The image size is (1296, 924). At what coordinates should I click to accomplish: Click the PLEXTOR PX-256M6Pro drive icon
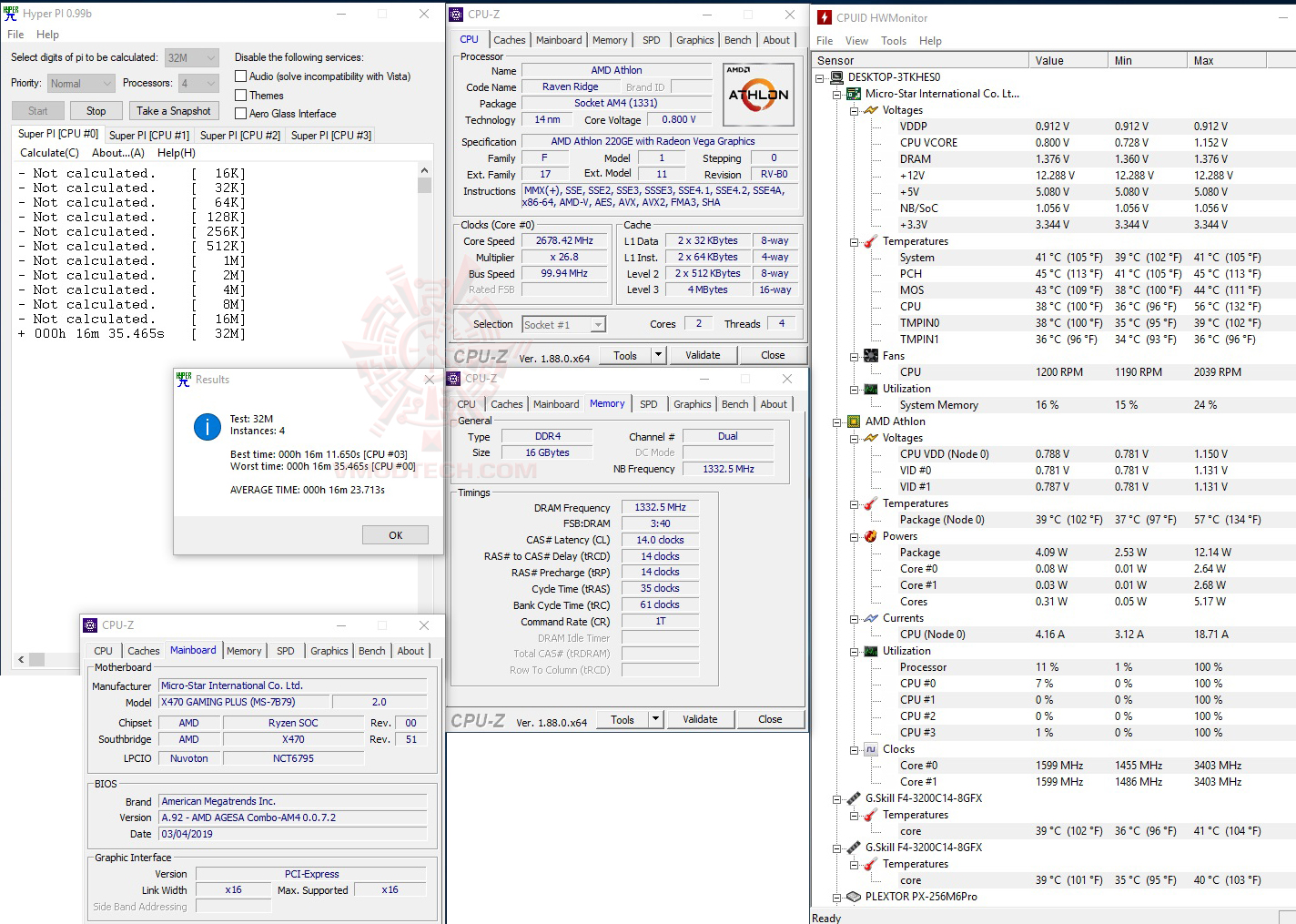click(854, 897)
